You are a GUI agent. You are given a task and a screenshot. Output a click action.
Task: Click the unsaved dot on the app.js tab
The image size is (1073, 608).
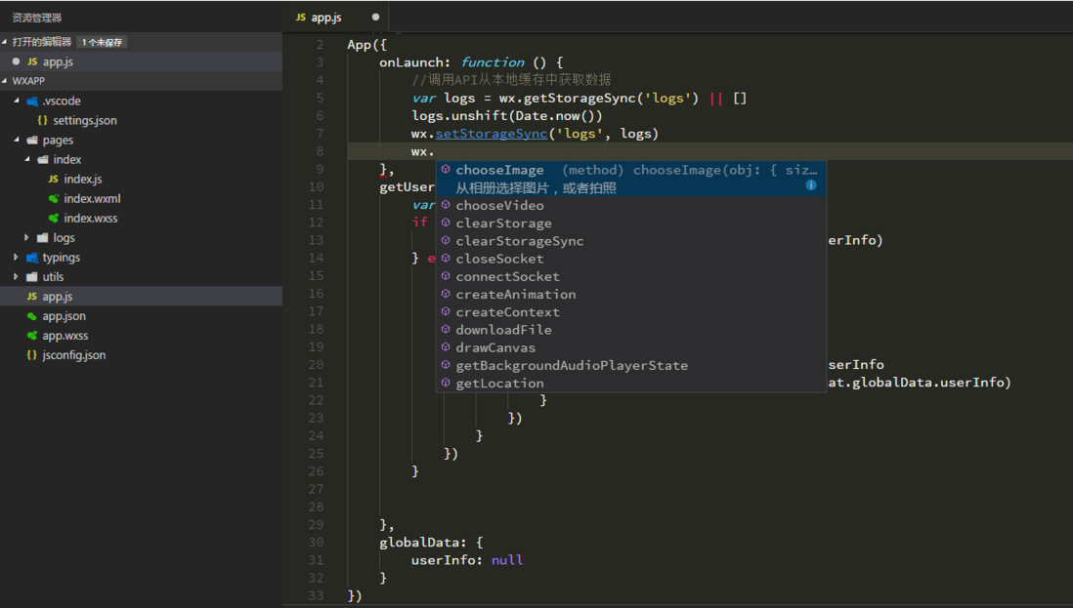coord(375,18)
